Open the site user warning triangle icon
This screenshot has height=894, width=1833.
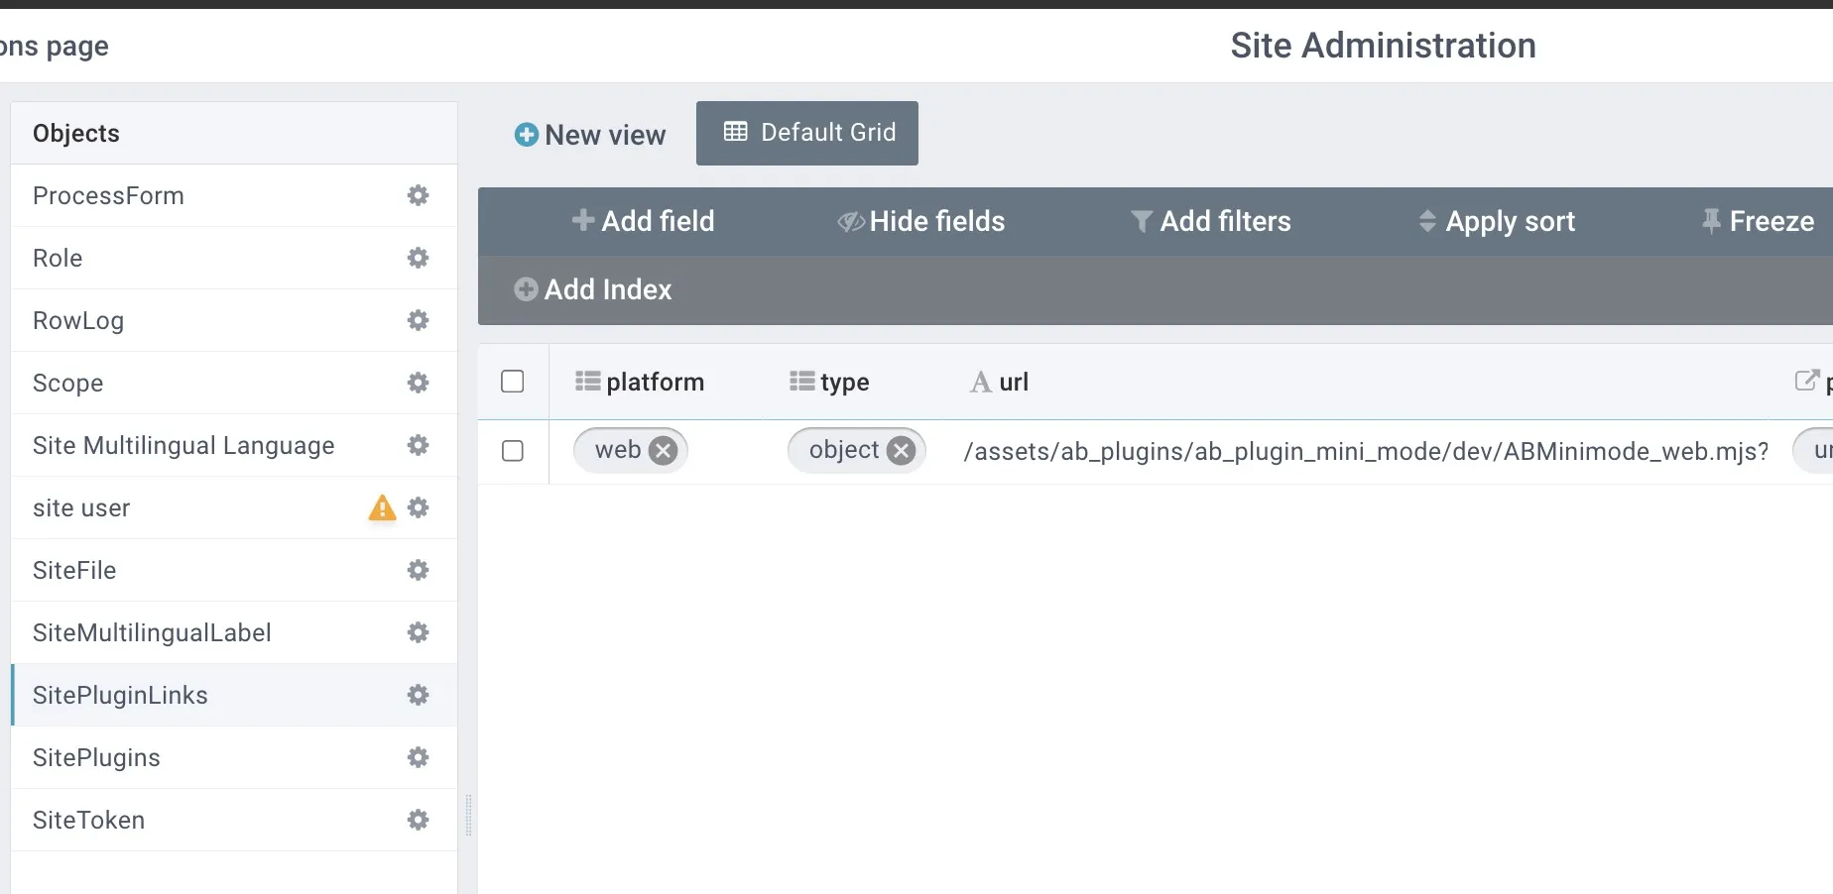click(x=382, y=507)
